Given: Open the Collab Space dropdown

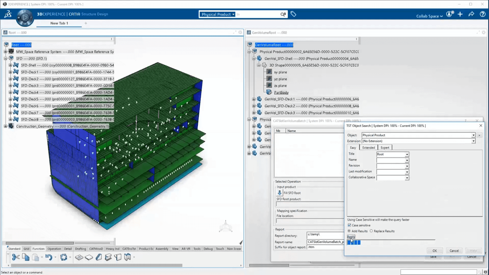Looking at the screenshot, I should point(429,16).
